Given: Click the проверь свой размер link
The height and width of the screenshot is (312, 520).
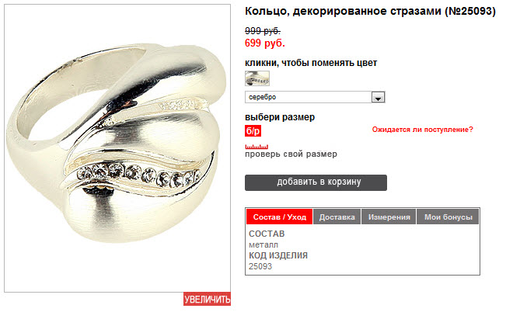Looking at the screenshot, I should coord(291,154).
